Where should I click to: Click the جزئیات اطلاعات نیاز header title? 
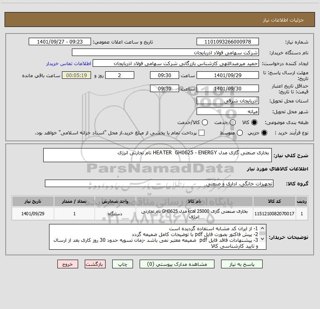pyautogui.click(x=283, y=20)
